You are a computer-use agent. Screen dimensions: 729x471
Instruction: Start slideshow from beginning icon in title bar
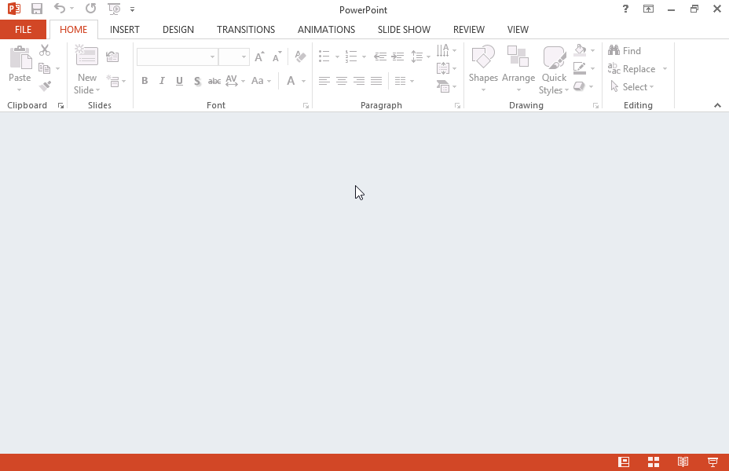[114, 9]
